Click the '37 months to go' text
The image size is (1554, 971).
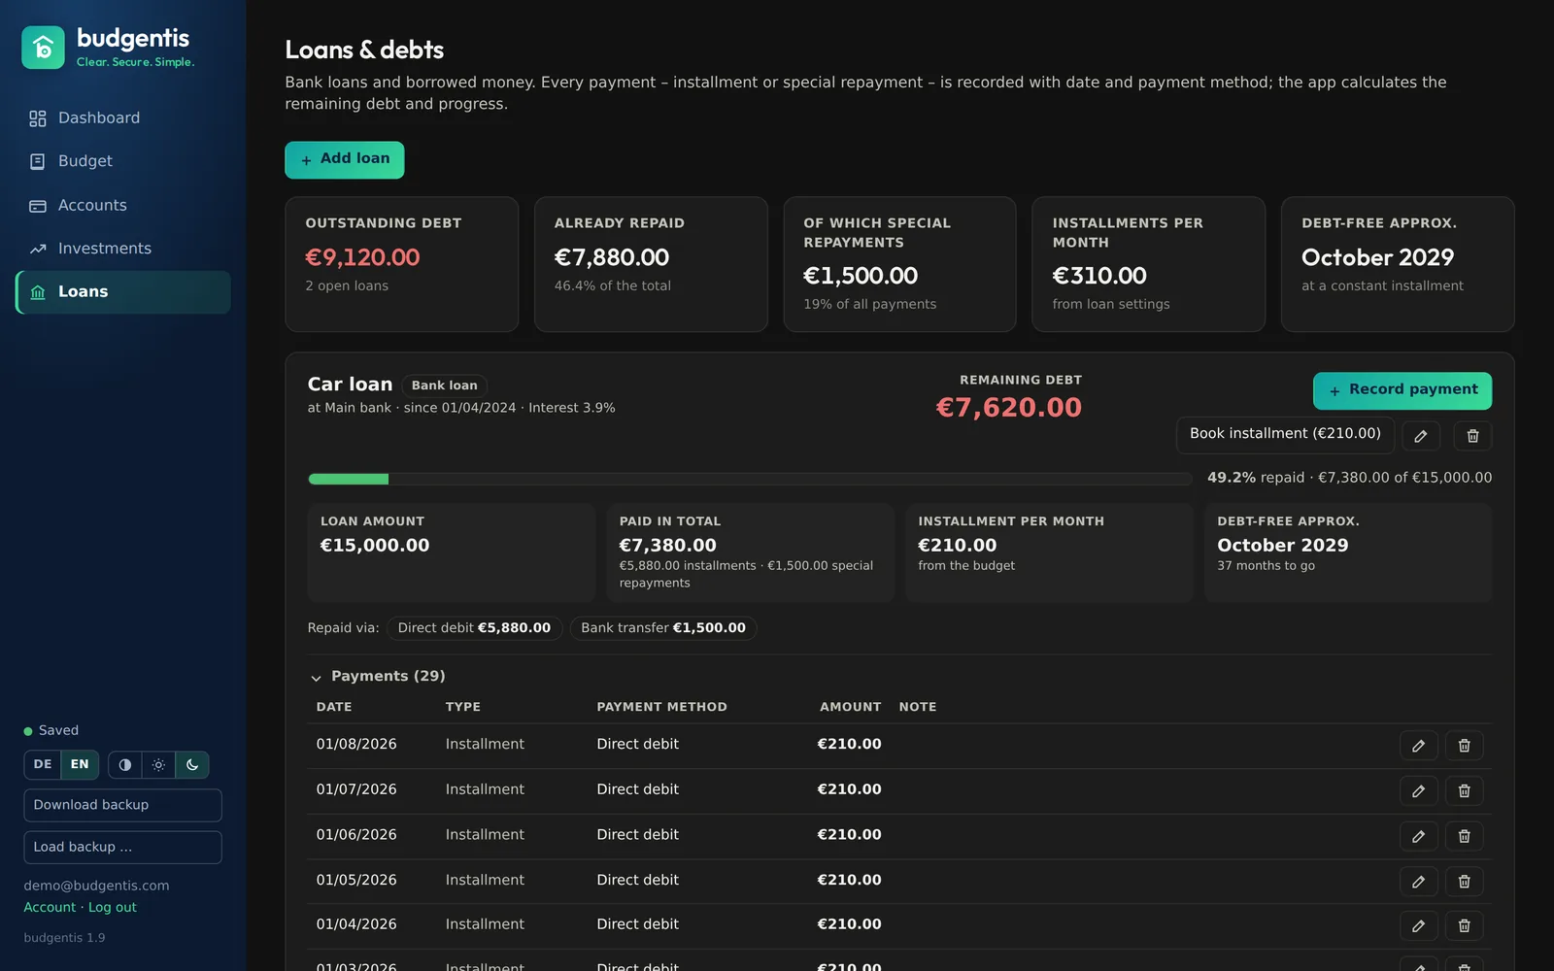[1266, 566]
